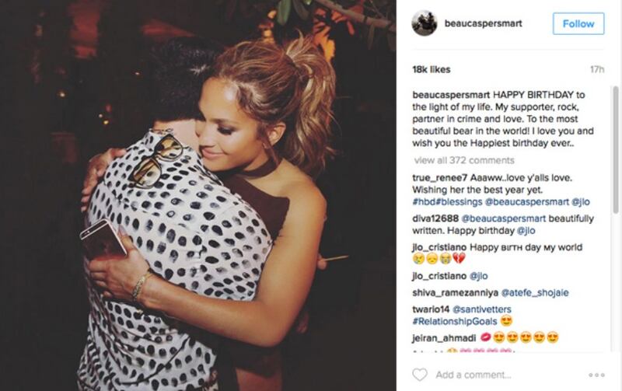
Task: Open the @atefe_shojaie mention
Action: click(535, 292)
